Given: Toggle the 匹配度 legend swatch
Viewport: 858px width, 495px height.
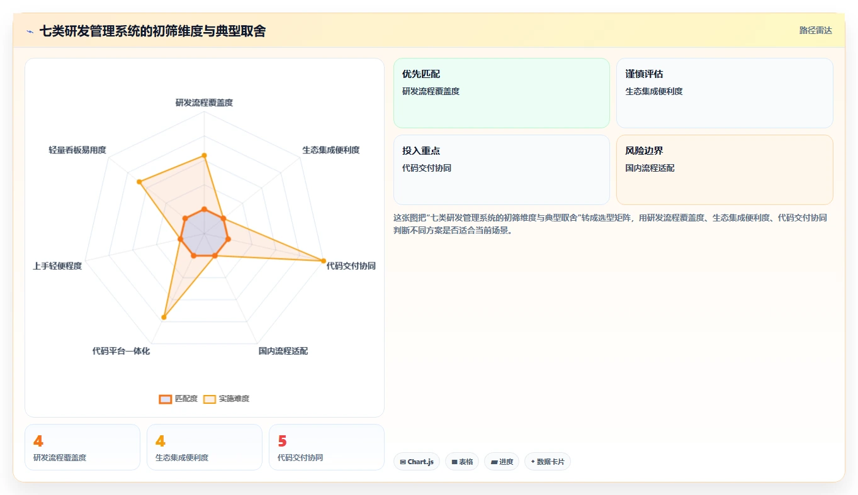Looking at the screenshot, I should 165,399.
